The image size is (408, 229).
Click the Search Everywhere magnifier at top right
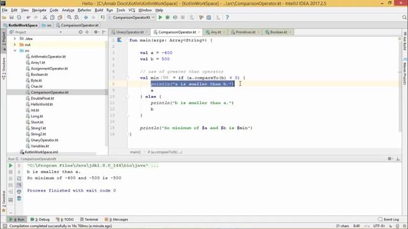click(x=404, y=17)
